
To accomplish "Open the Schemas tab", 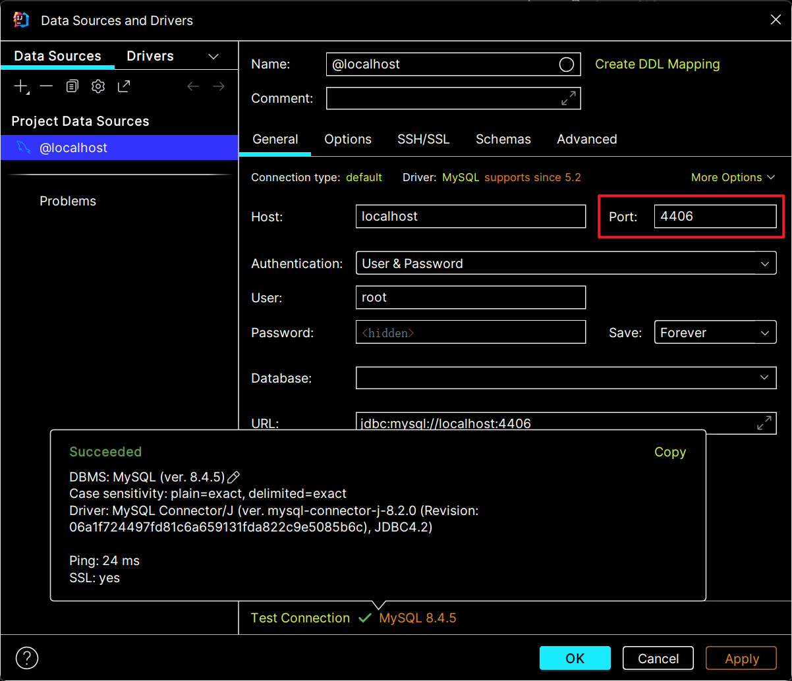I will click(503, 139).
